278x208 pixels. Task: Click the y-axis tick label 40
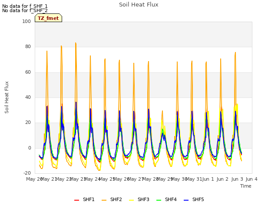[28, 97]
